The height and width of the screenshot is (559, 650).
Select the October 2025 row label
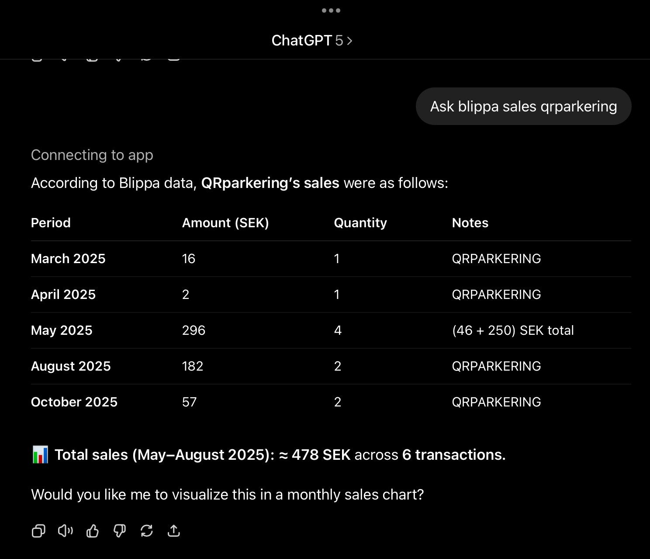click(x=74, y=402)
